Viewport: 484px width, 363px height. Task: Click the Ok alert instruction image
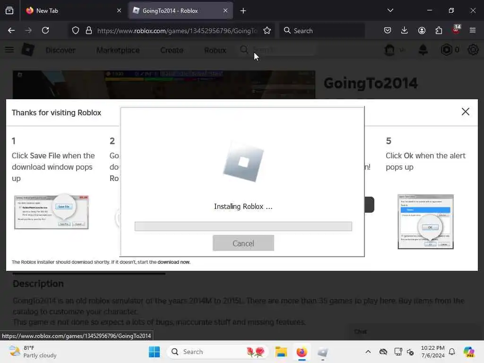425,222
